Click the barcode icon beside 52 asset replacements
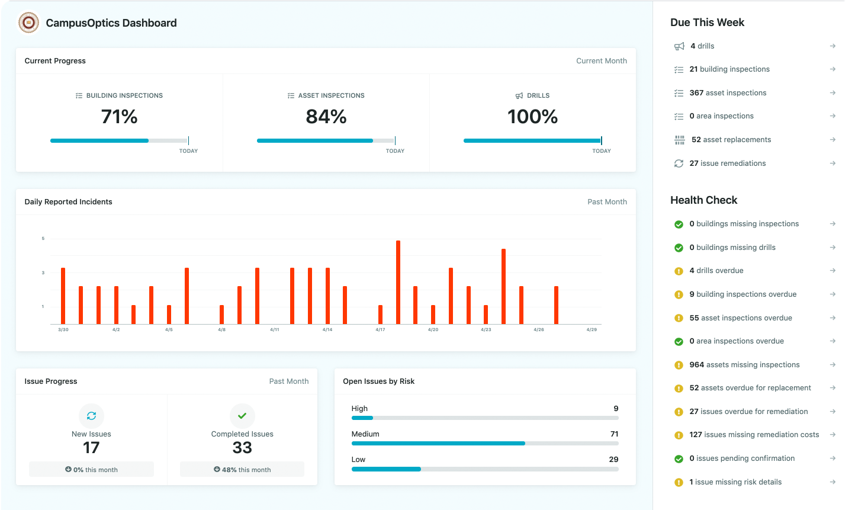The image size is (855, 510). 680,140
